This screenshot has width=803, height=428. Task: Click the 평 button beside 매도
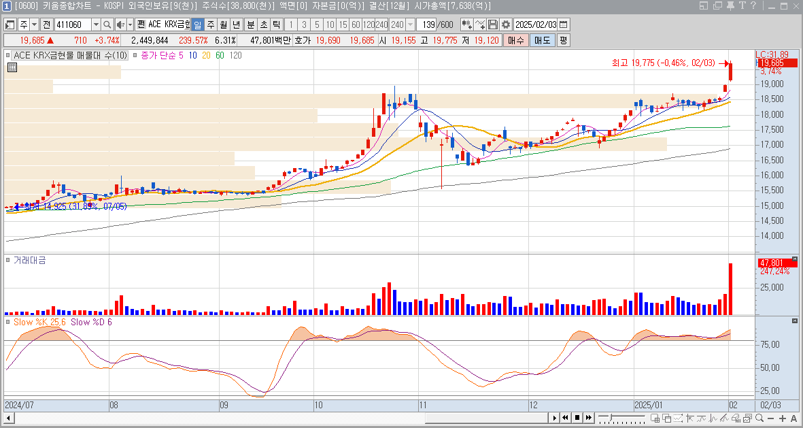tap(564, 41)
